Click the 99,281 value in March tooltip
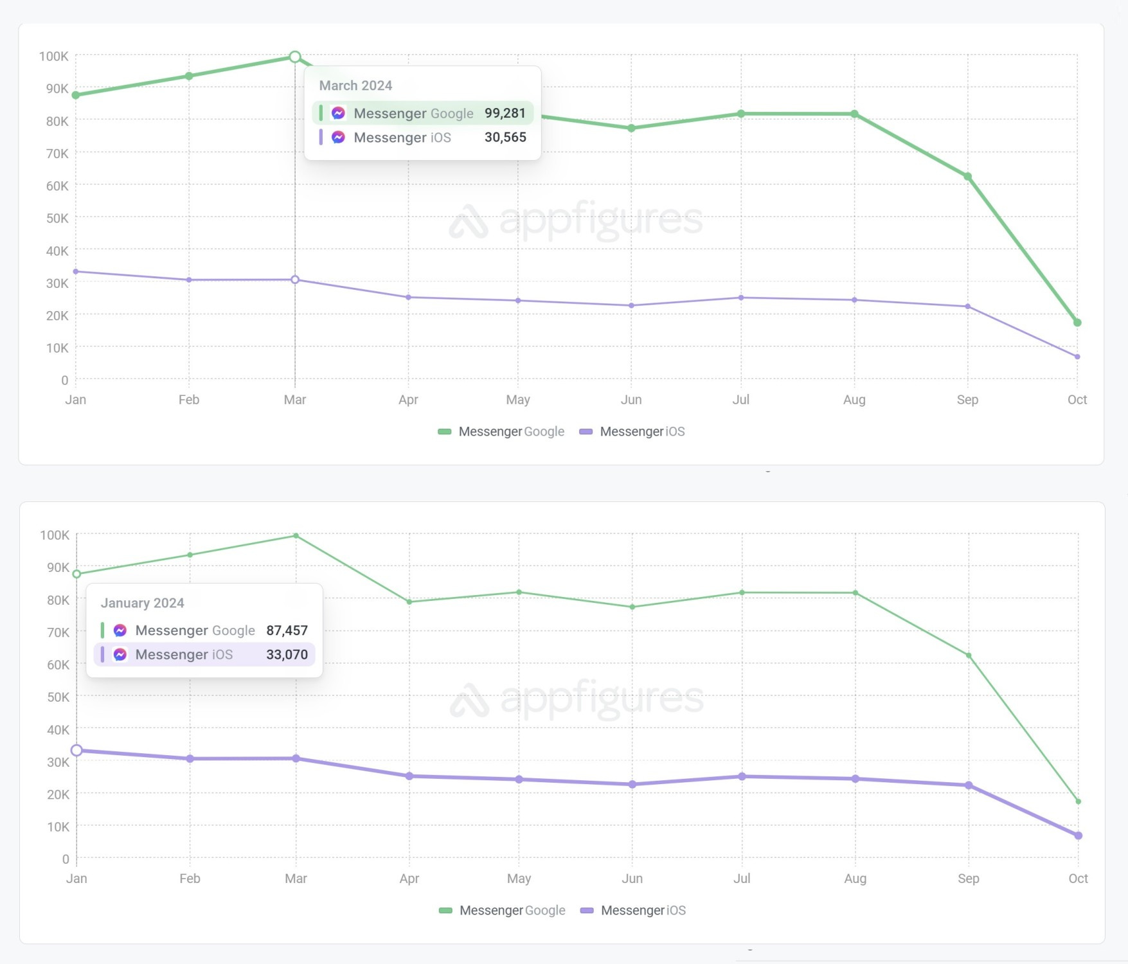The height and width of the screenshot is (964, 1128). (505, 113)
